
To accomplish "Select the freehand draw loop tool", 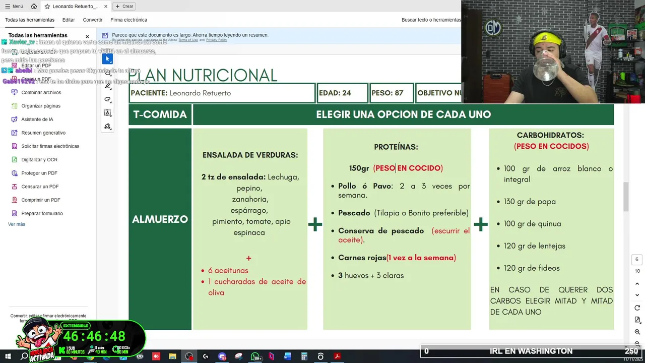I will [x=108, y=99].
